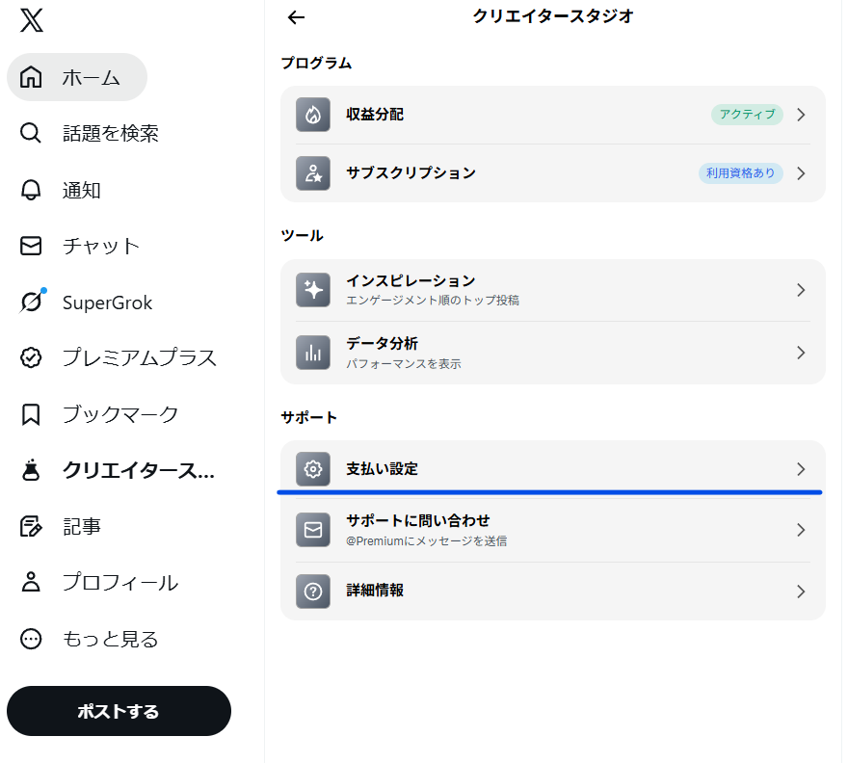848x763 pixels.
Task: Click the Inspiration sparkle icon
Action: coord(312,290)
